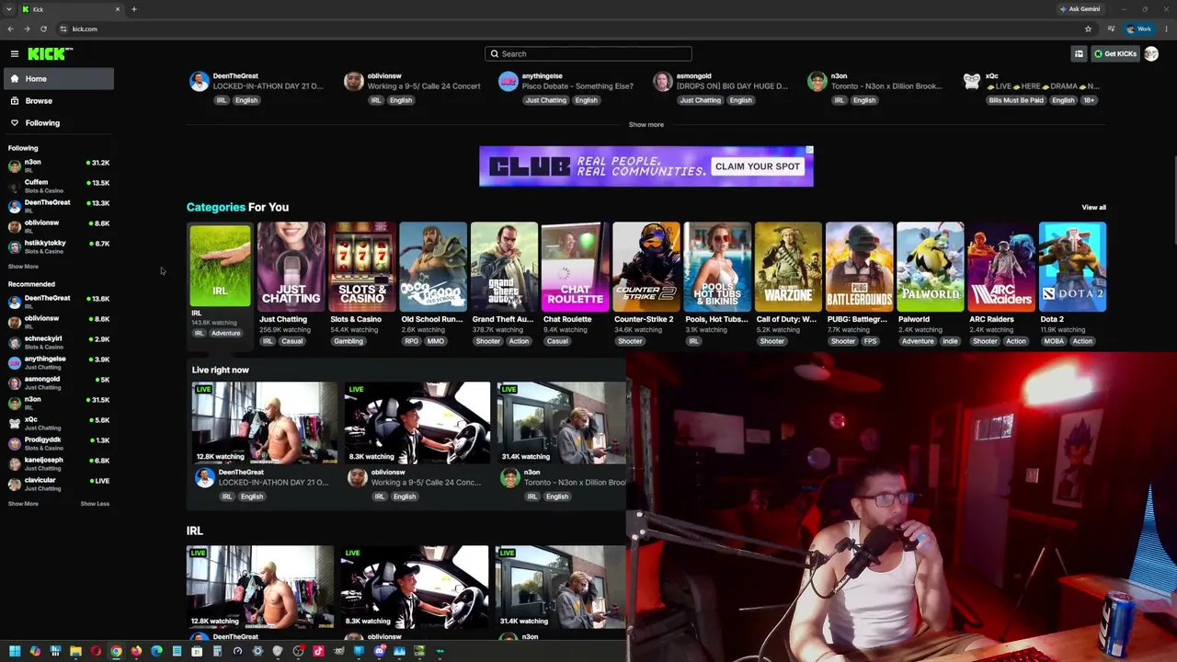The image size is (1177, 662).
Task: Open Grand Theft Auto category
Action: (x=504, y=268)
